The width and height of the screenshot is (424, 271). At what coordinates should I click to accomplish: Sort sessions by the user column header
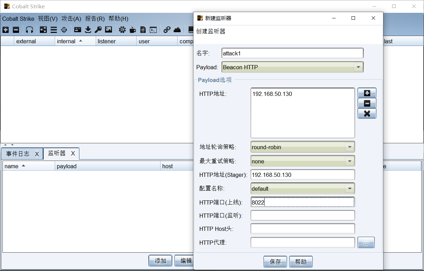coord(157,41)
